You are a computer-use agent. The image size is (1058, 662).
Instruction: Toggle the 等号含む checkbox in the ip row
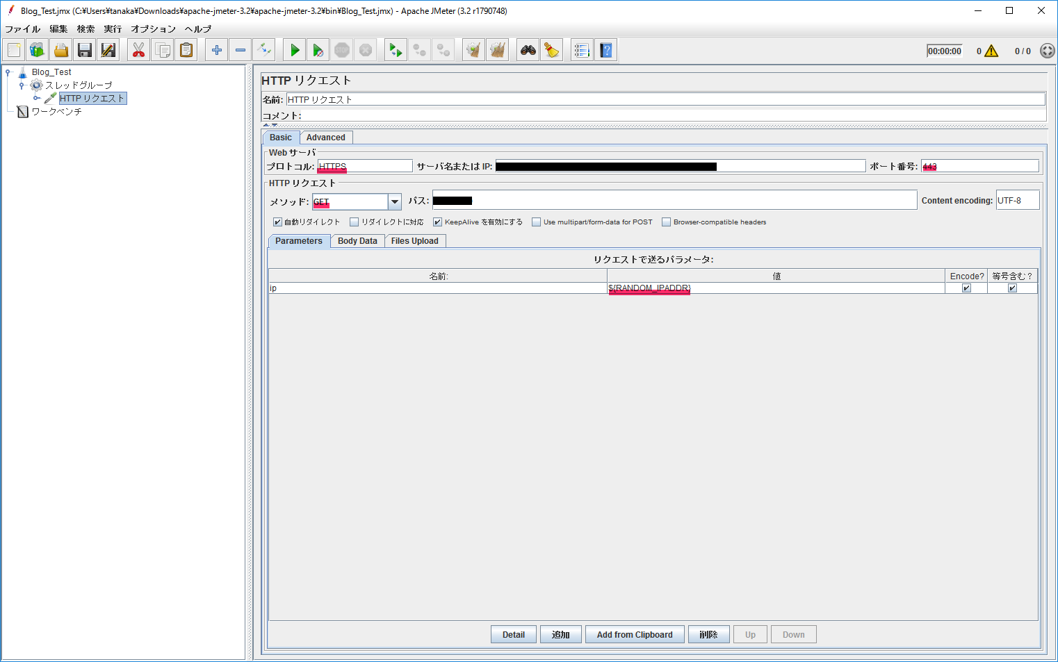[1012, 288]
